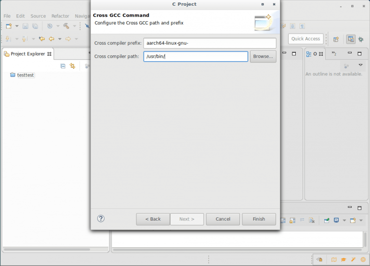Switch to the C/C++ perspective icon
The image size is (370, 266).
(350, 39)
